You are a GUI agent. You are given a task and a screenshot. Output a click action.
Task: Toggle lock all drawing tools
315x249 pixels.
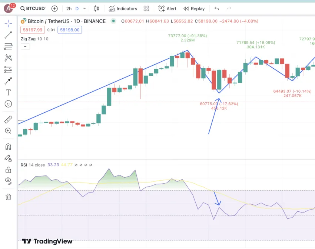pyautogui.click(x=8, y=170)
